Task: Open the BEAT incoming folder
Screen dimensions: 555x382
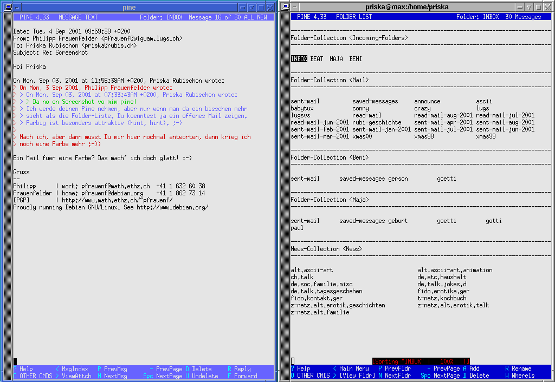Action: (317, 59)
